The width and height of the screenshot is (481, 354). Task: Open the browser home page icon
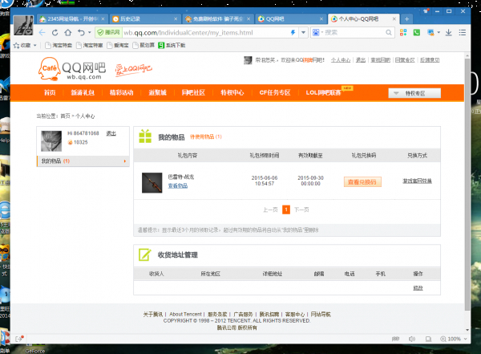pyautogui.click(x=68, y=33)
